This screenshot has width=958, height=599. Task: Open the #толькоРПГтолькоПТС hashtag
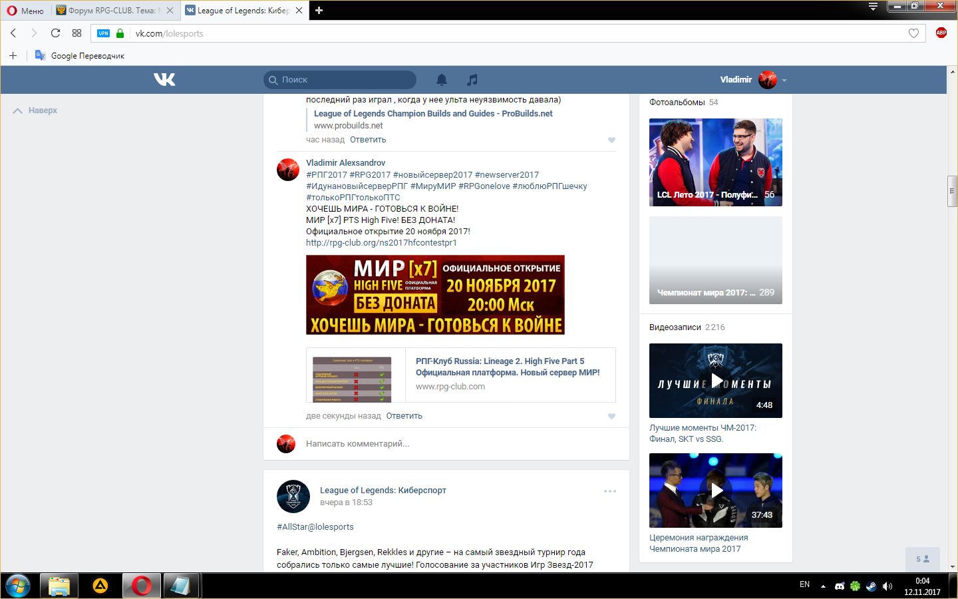pos(353,198)
